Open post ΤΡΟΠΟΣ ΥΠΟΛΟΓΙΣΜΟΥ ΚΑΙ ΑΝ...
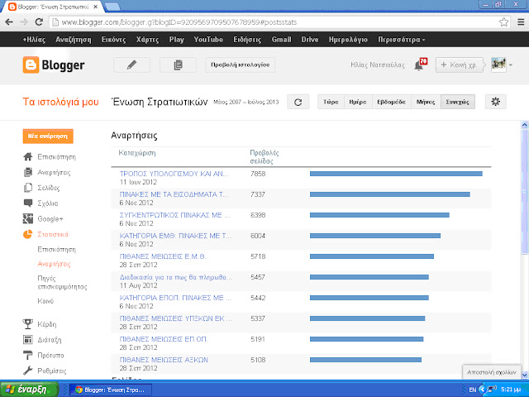Screen dimensions: 529x397 point(174,174)
